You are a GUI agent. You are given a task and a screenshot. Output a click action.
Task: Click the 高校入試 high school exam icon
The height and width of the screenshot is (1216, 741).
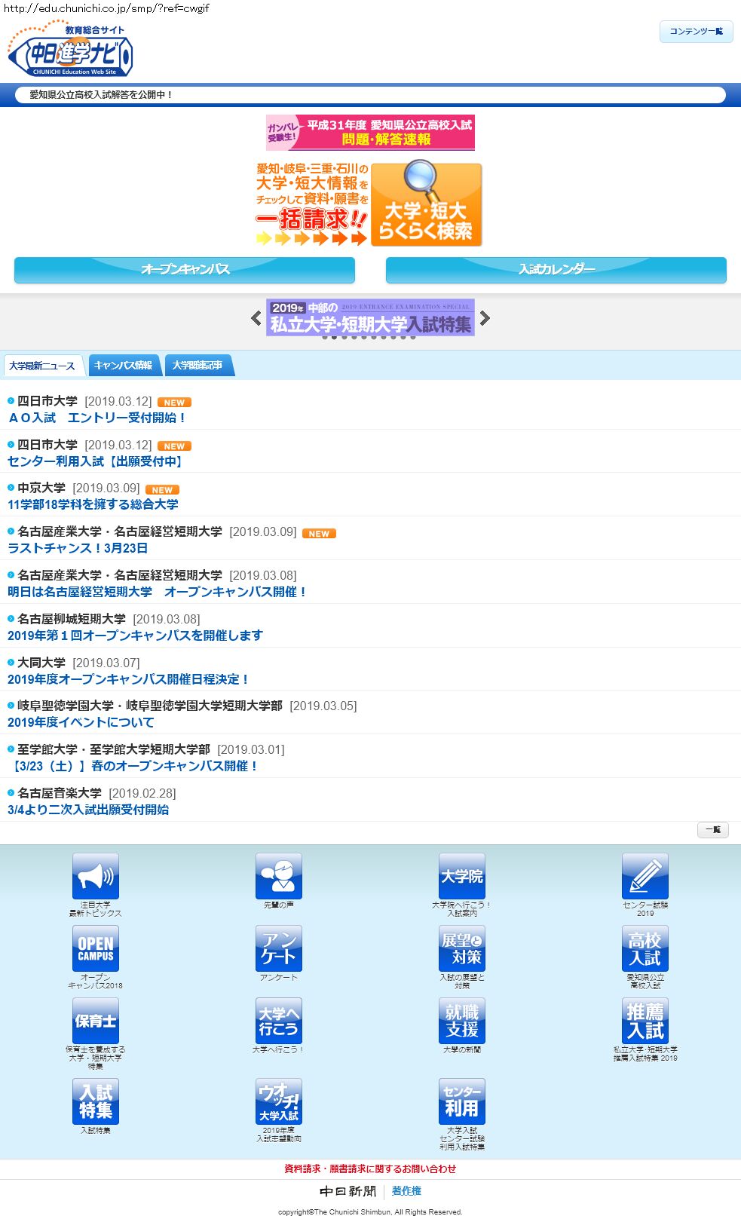pyautogui.click(x=645, y=948)
